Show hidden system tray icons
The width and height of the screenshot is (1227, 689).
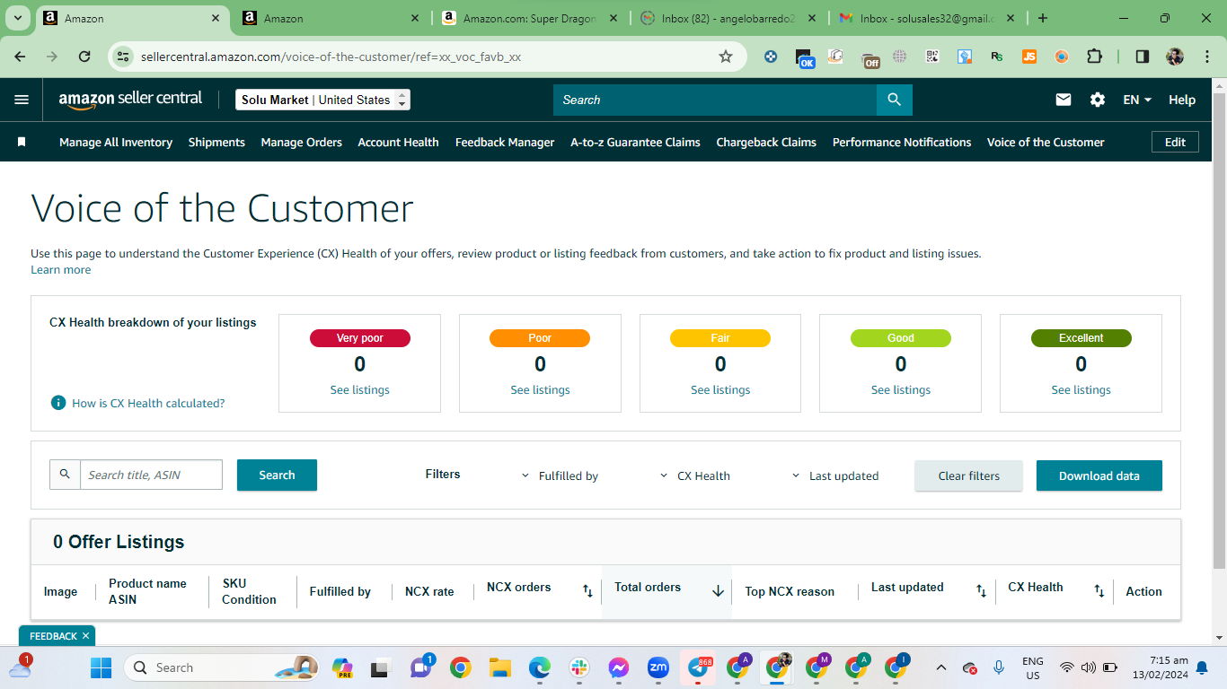pos(940,667)
